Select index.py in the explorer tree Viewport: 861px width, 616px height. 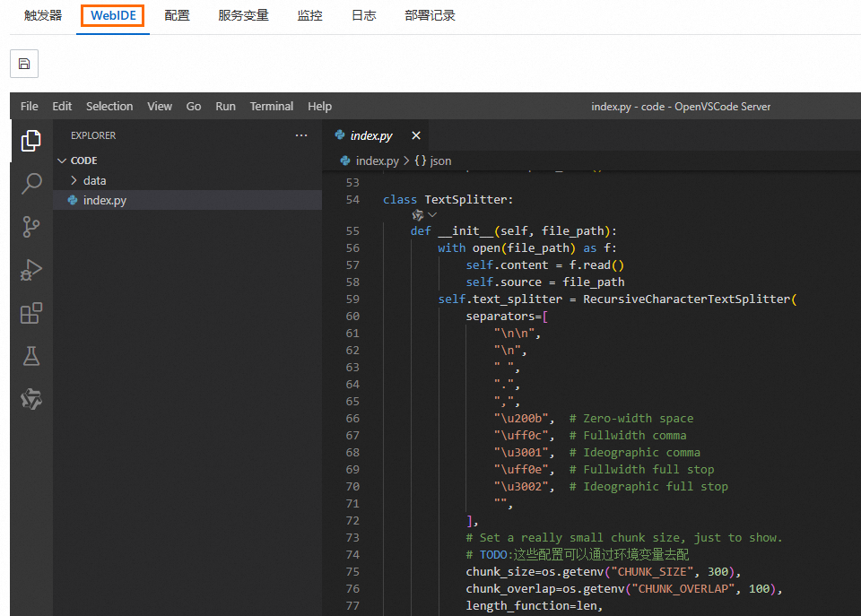(187, 200)
